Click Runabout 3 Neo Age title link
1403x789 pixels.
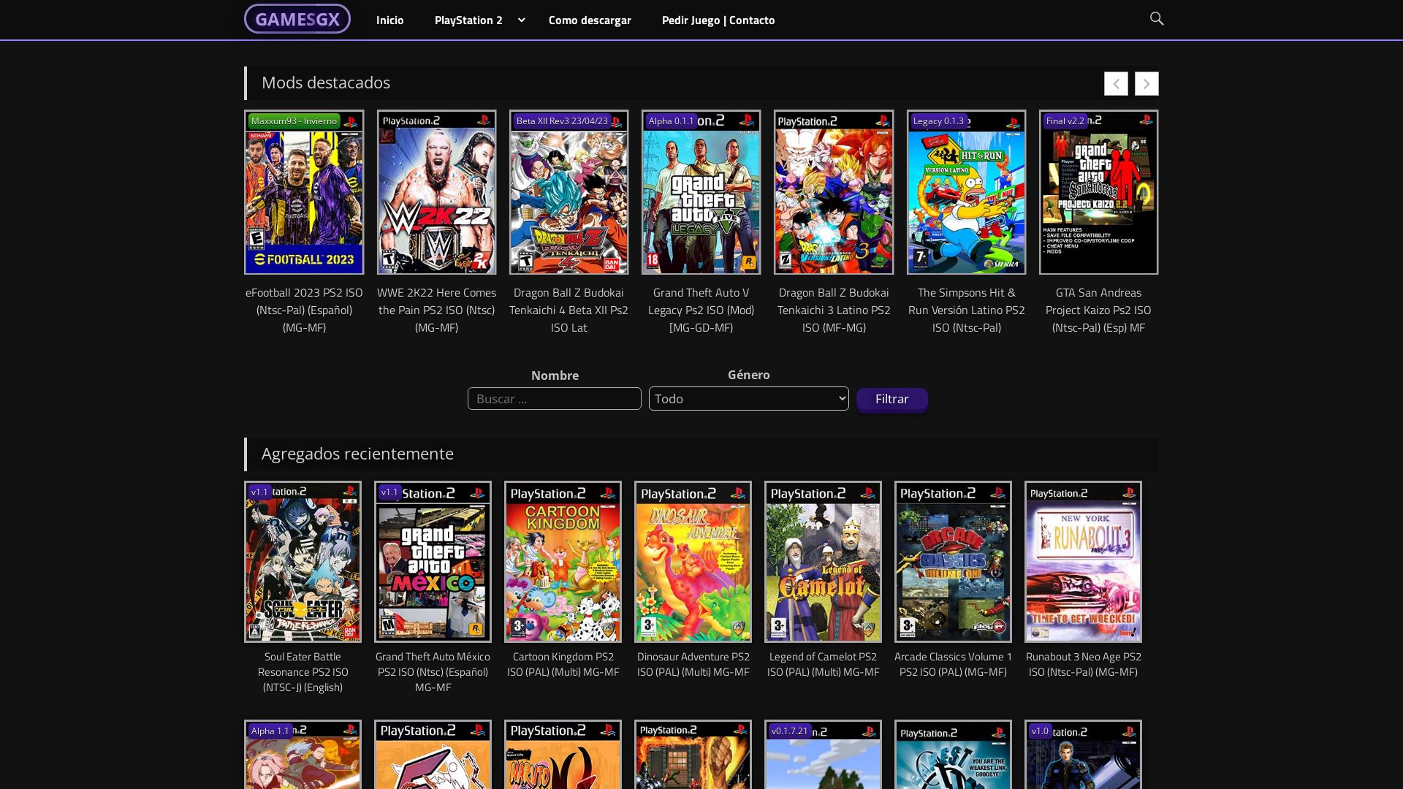click(1083, 664)
